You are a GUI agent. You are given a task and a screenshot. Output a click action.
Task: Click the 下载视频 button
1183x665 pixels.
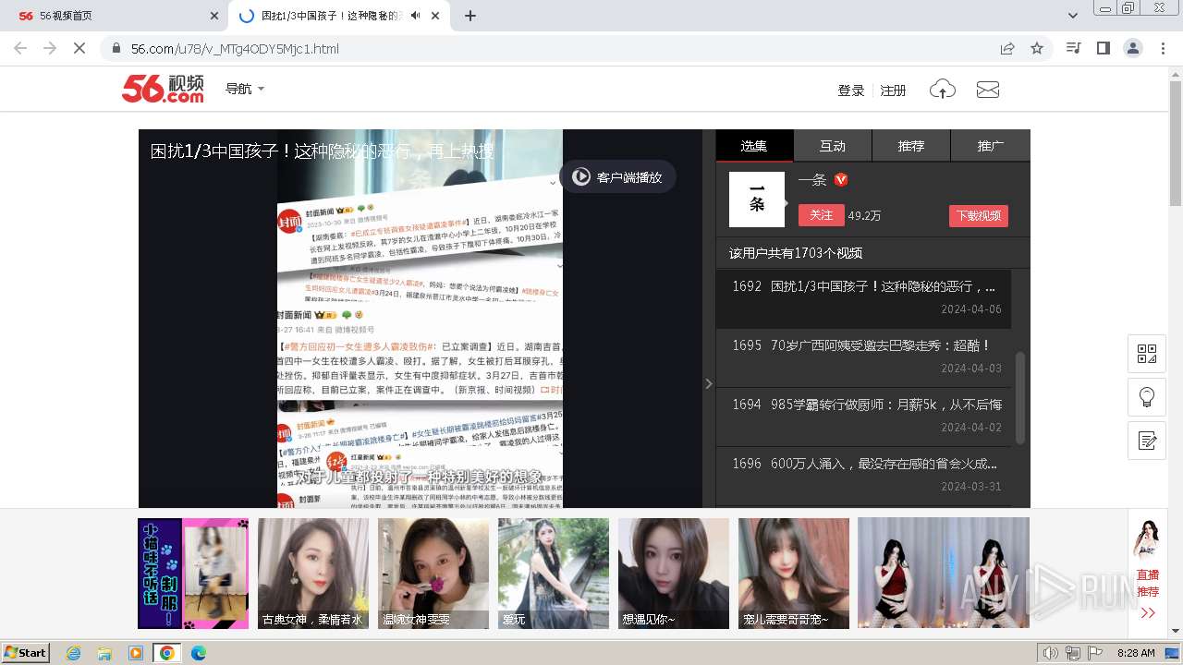[979, 215]
